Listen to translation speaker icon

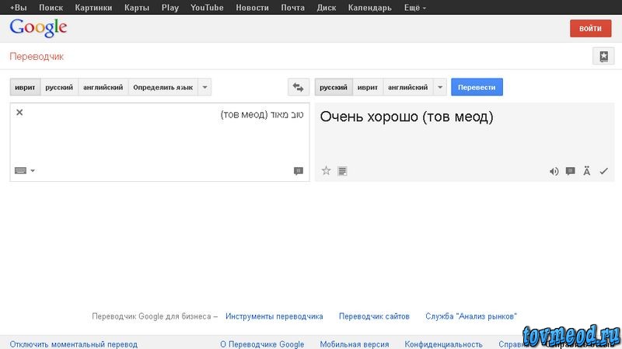(x=554, y=171)
